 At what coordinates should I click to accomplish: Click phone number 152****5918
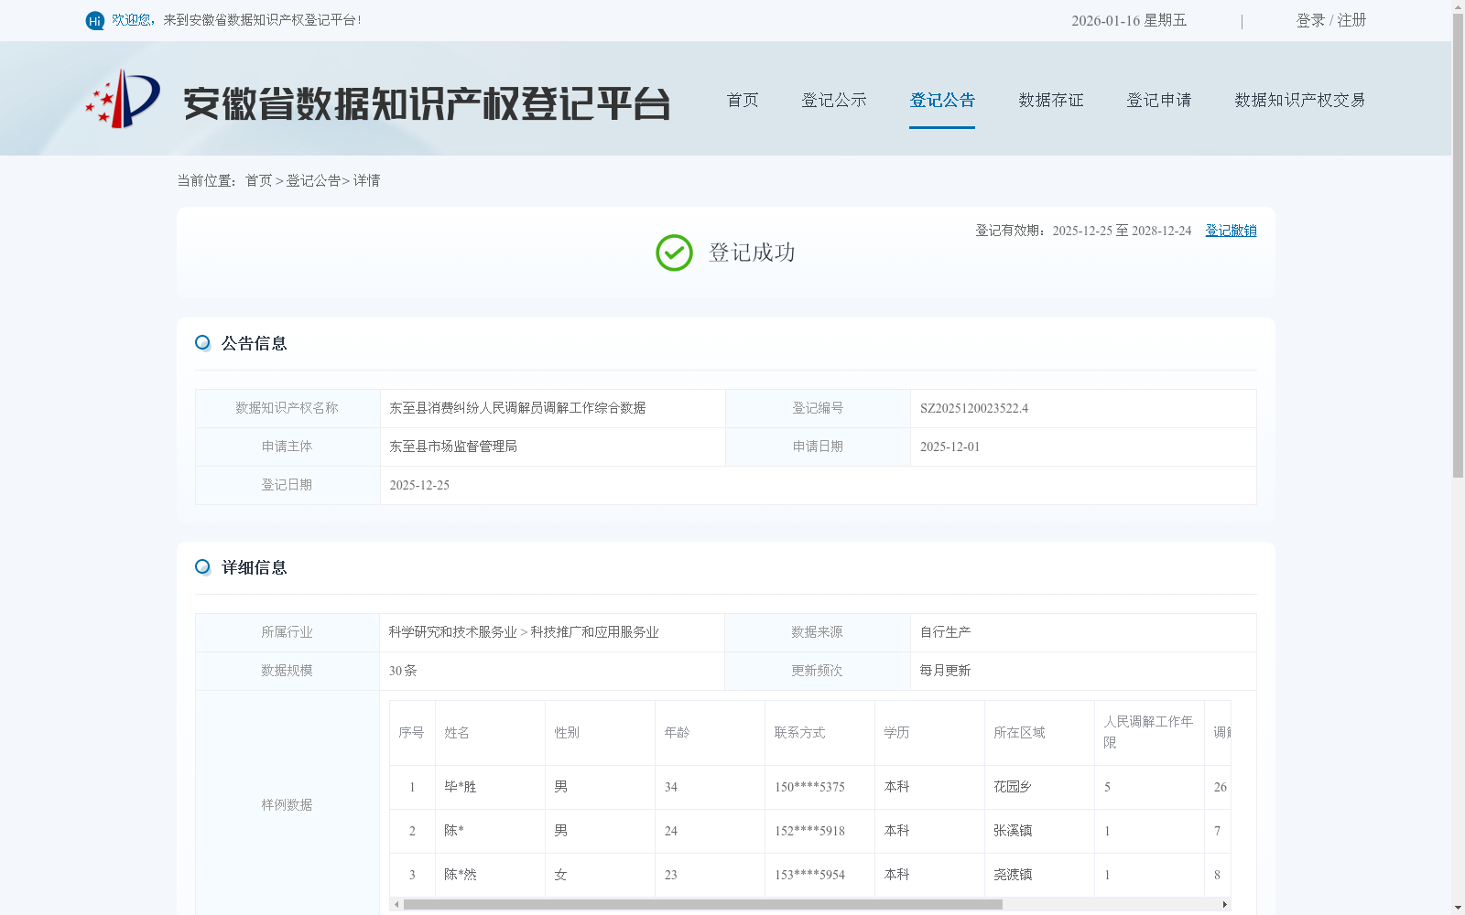[809, 831]
